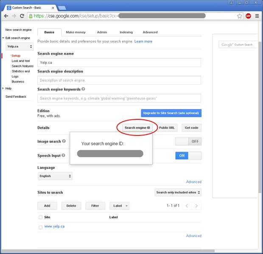263x254 pixels.
Task: Click the Search engine keywords field
Action: point(119,98)
